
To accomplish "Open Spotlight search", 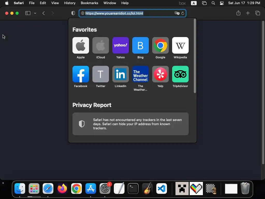I will tap(213, 3).
